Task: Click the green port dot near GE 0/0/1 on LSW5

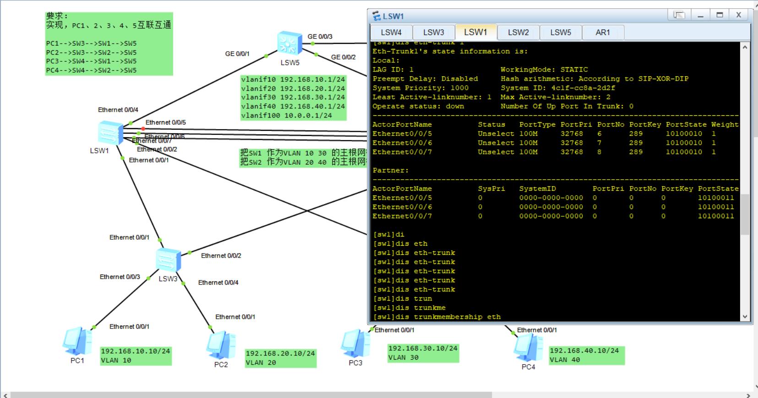Action: point(267,57)
